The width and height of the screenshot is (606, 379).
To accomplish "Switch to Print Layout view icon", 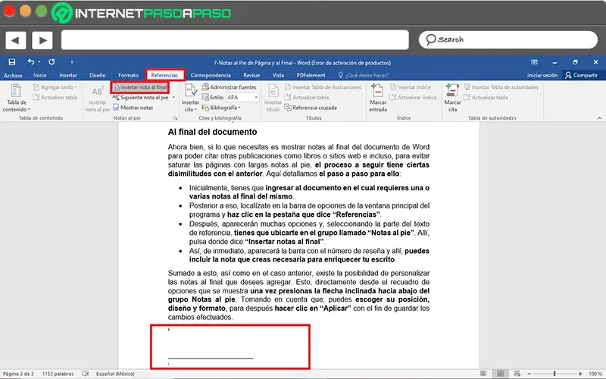I will (x=500, y=374).
